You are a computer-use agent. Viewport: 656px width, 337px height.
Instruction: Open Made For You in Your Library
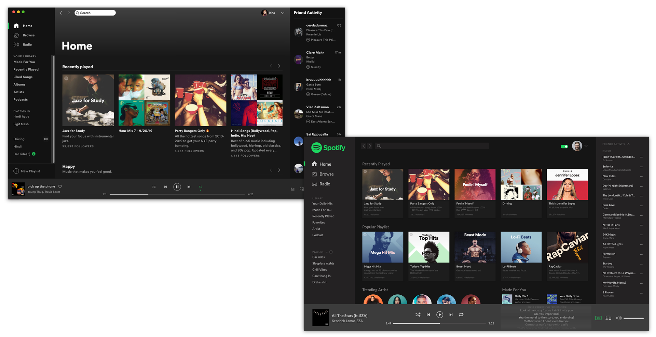(24, 62)
